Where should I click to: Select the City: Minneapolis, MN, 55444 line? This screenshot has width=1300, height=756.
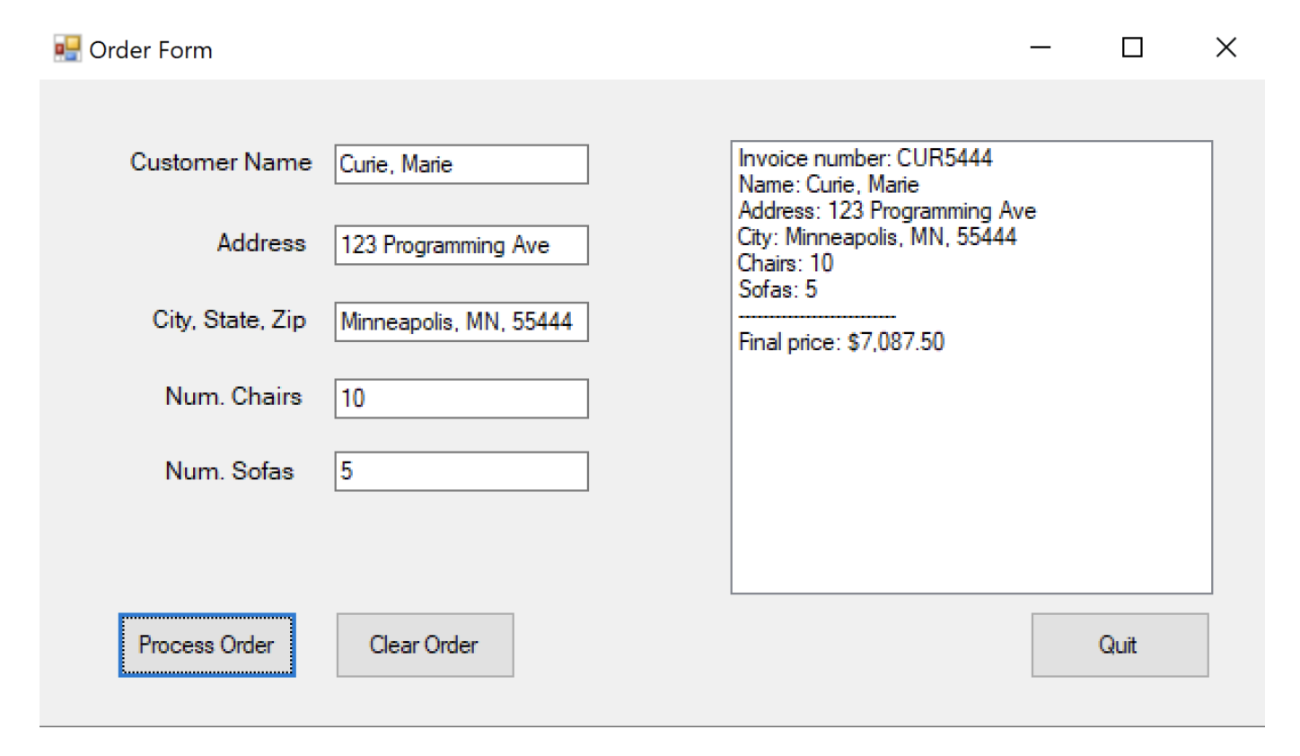tap(877, 237)
